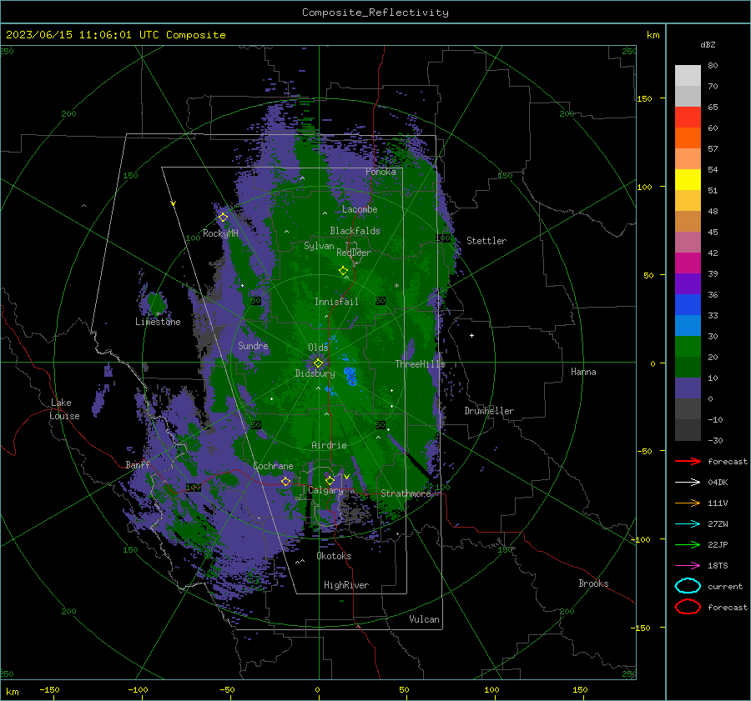Click yellow diamond marker under Cochrane label
Image resolution: width=751 pixels, height=701 pixels.
(286, 481)
